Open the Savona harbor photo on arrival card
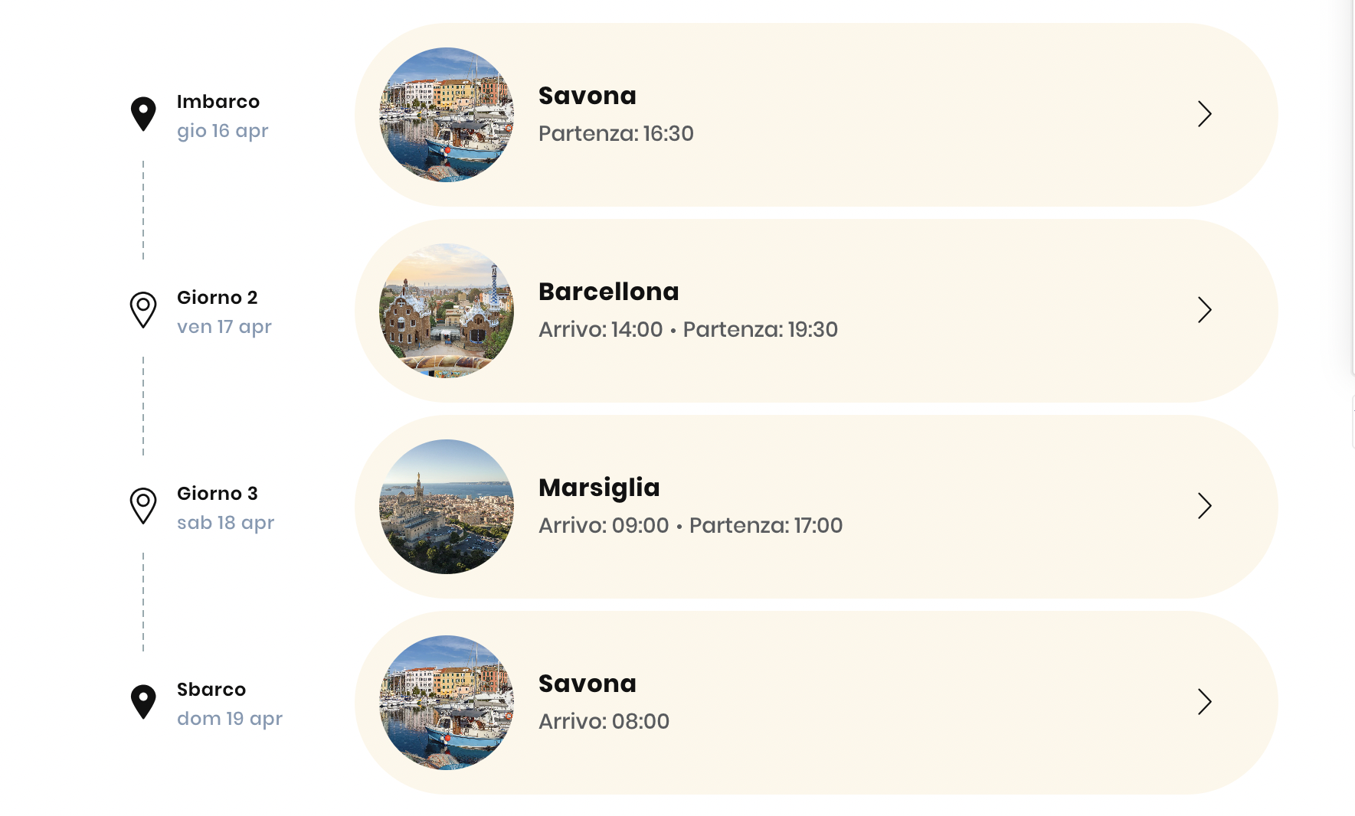This screenshot has width=1355, height=816. coord(447,703)
